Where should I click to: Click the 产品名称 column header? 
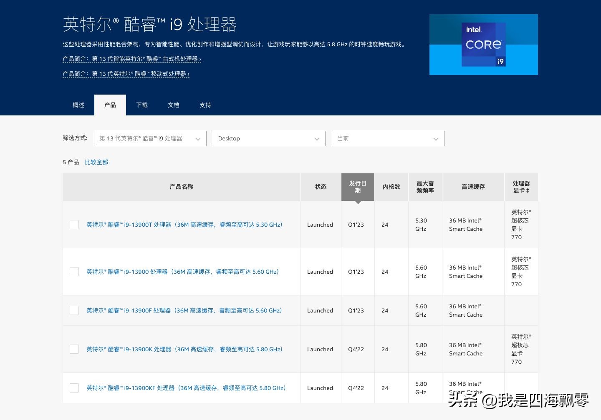pyautogui.click(x=181, y=187)
